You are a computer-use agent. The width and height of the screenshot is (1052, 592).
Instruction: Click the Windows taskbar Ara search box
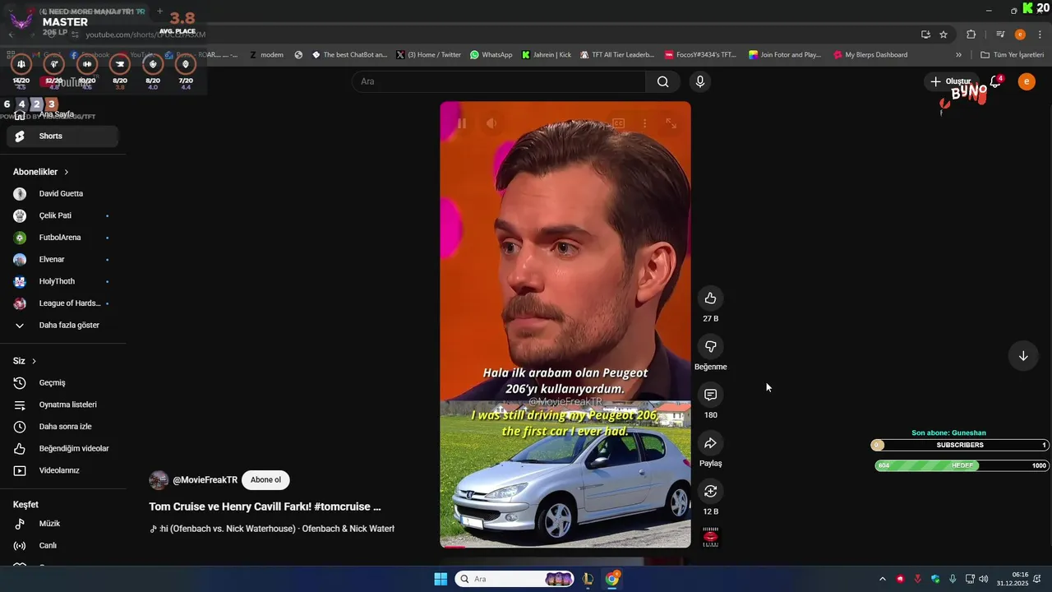click(514, 579)
